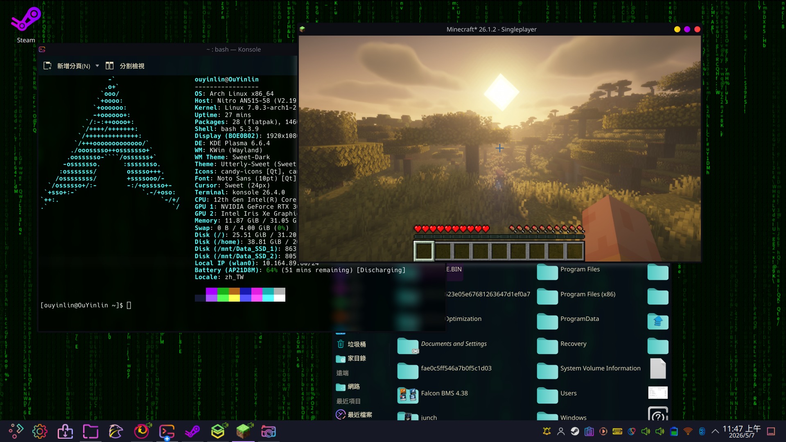Click the 'DE: KDE Plasma 6.6.4' line

(232, 143)
